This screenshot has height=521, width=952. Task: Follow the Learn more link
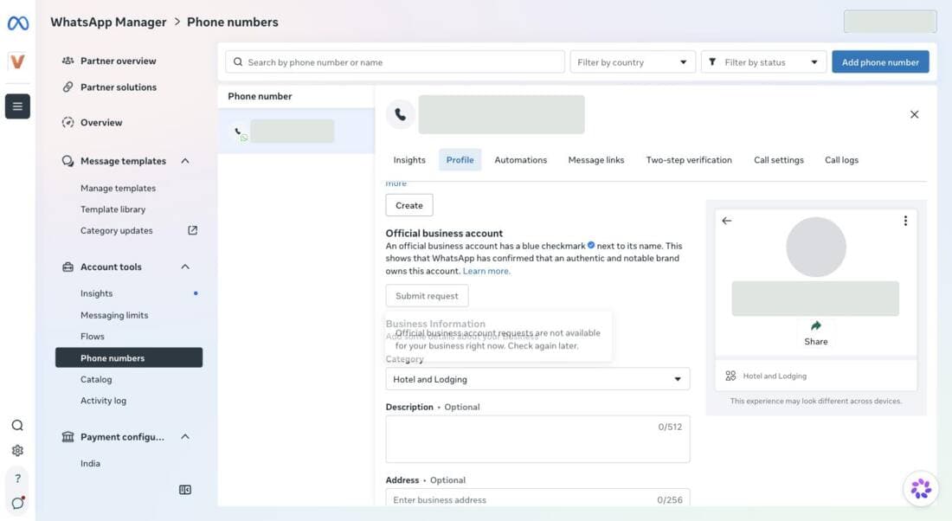(486, 271)
